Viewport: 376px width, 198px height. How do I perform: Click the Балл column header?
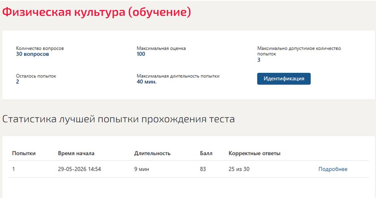click(x=206, y=153)
